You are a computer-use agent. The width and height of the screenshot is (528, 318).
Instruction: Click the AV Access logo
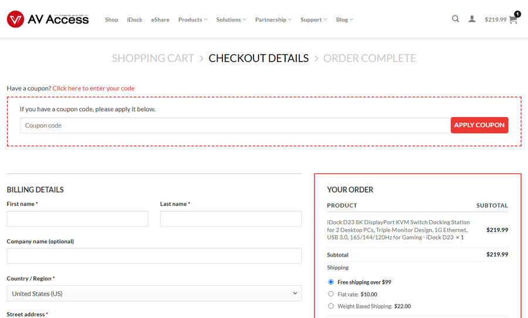[48, 19]
